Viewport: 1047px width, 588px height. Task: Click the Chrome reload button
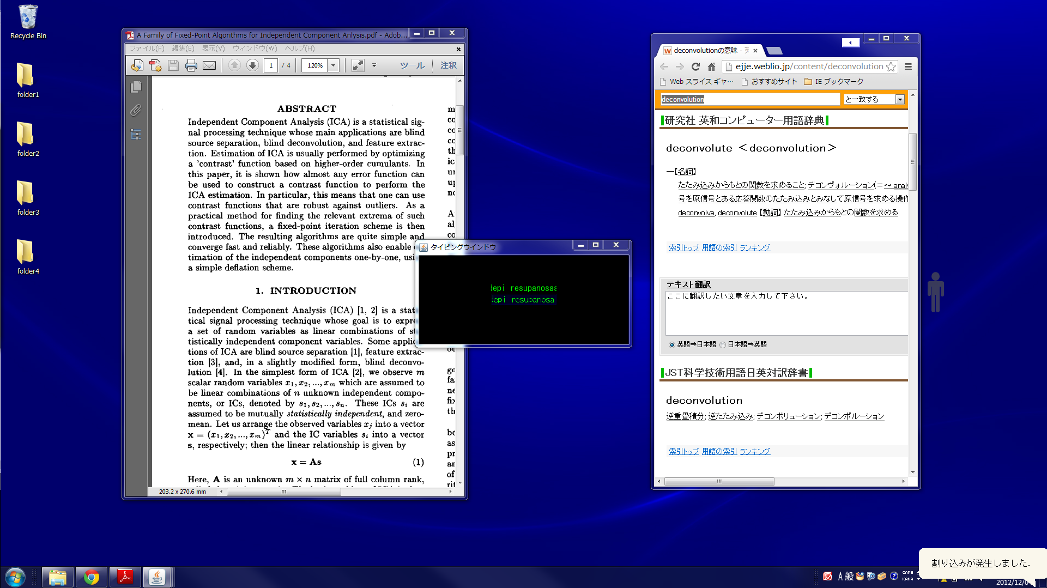[x=695, y=66]
